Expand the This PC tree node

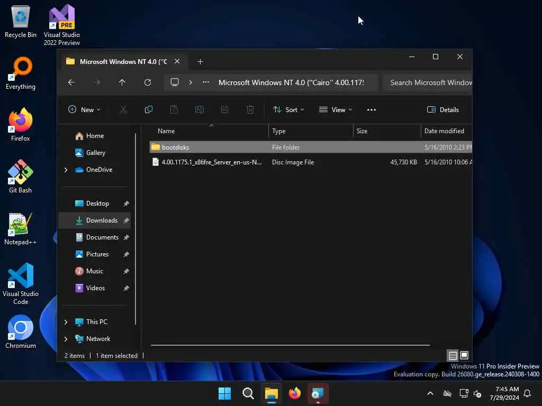click(66, 322)
